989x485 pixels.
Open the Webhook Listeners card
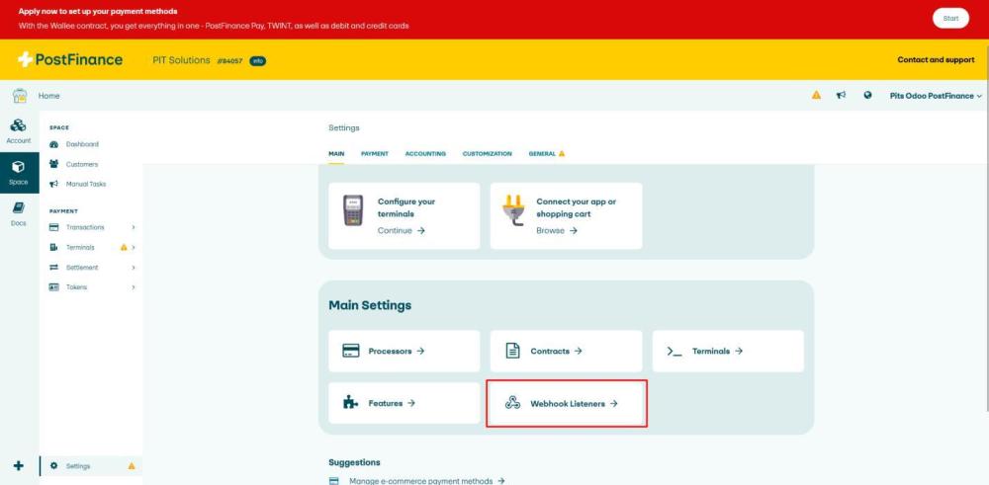pyautogui.click(x=566, y=403)
